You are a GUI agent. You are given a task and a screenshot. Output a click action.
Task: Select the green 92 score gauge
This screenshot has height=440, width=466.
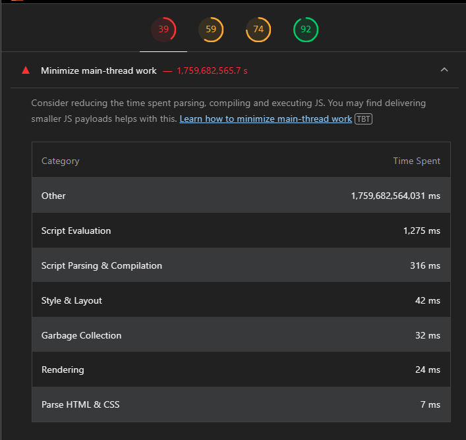point(306,30)
